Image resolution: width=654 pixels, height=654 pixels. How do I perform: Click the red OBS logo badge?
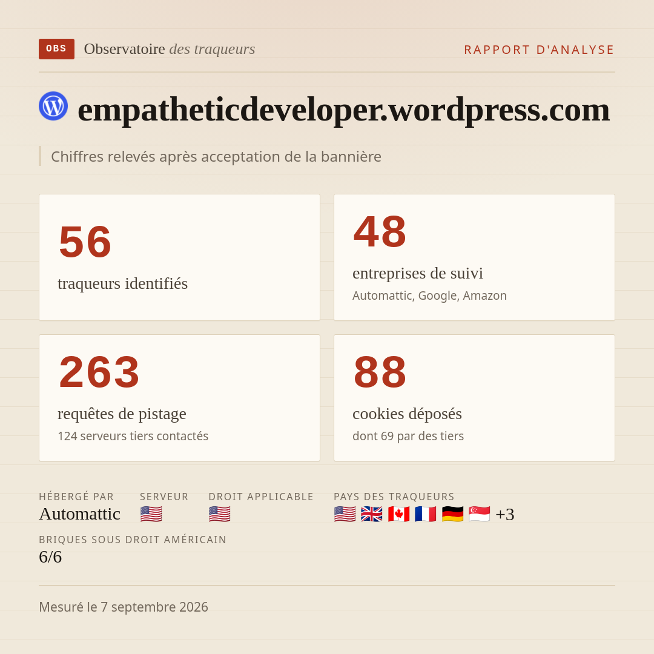coord(57,49)
